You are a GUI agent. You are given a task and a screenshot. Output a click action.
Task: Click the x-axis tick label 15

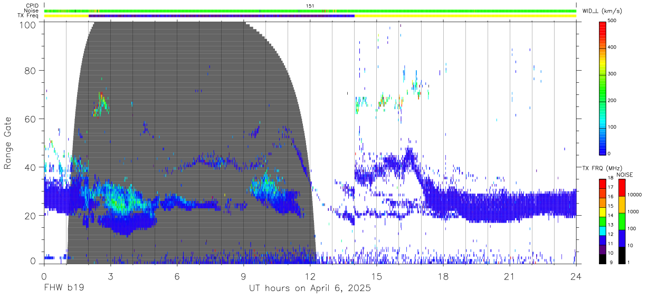(x=376, y=276)
